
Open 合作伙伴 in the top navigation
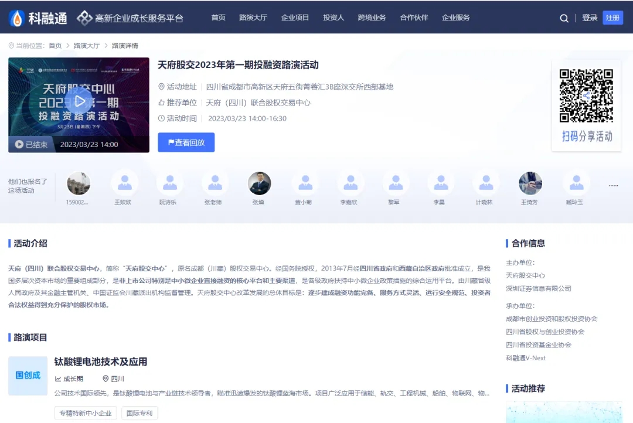tap(414, 18)
